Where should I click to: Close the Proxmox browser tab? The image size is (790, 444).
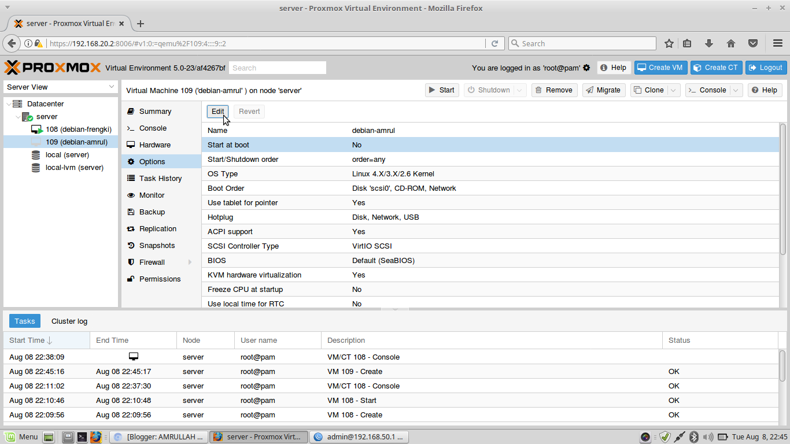click(121, 24)
